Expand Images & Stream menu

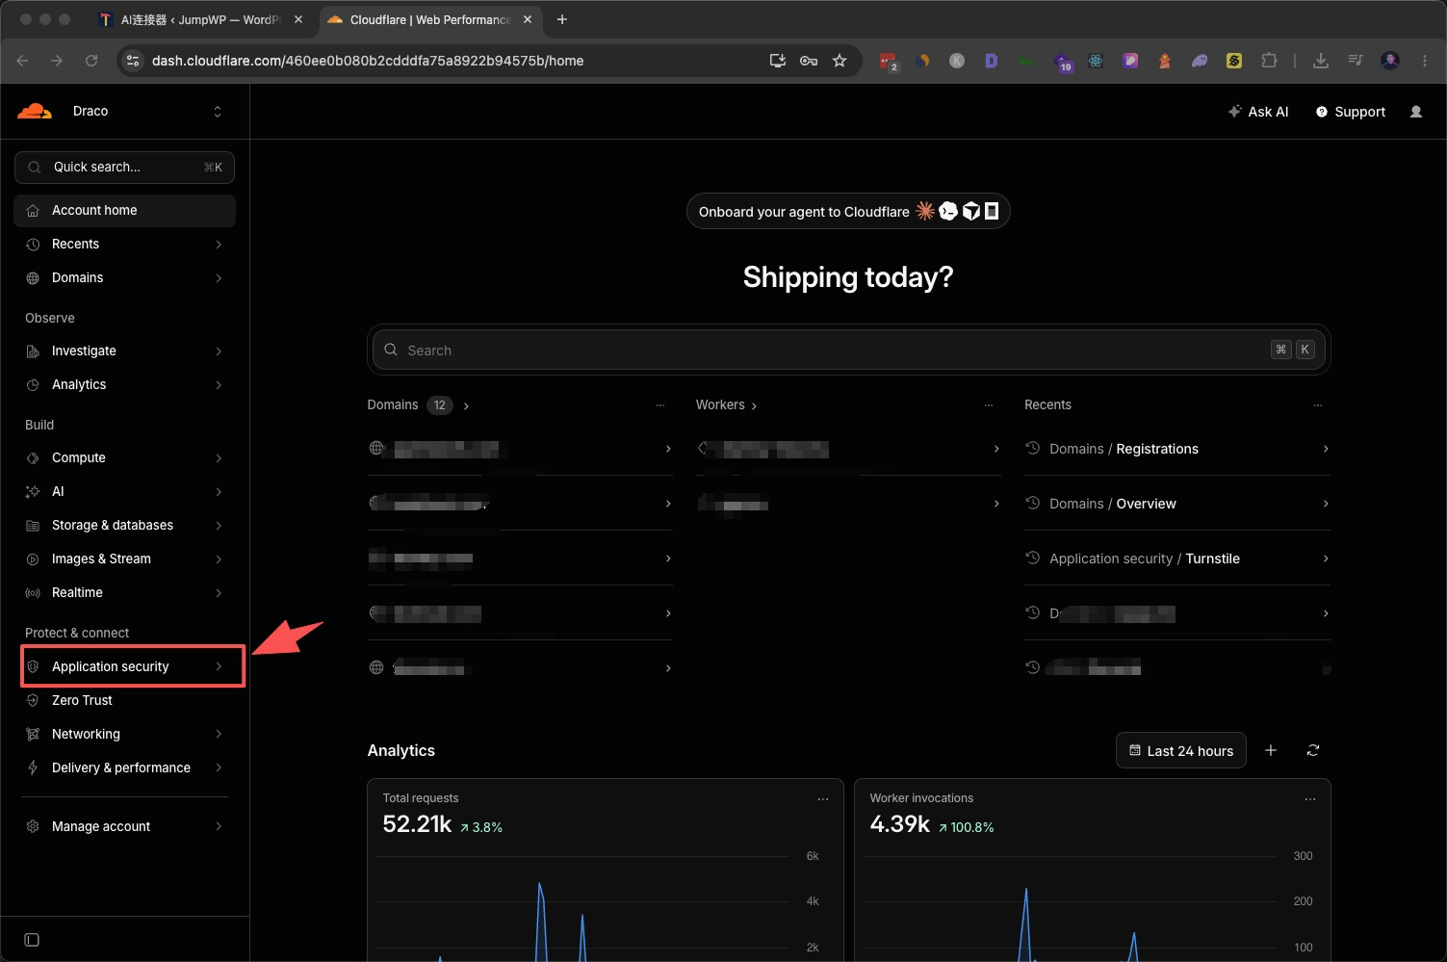pos(124,559)
